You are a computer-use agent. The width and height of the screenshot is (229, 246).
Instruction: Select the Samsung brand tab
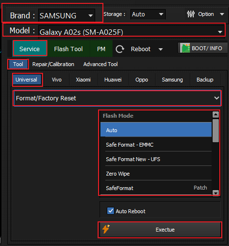point(172,80)
